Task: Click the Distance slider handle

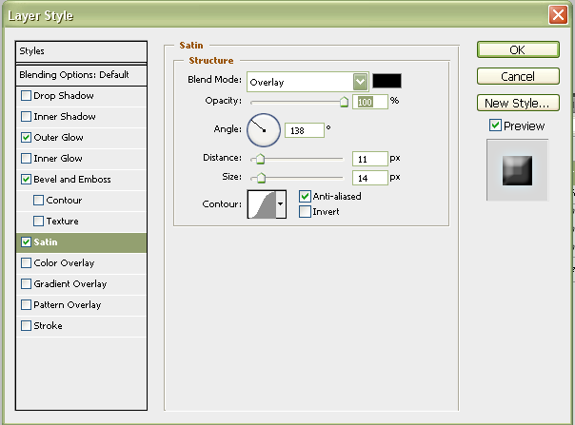Action: (x=260, y=159)
